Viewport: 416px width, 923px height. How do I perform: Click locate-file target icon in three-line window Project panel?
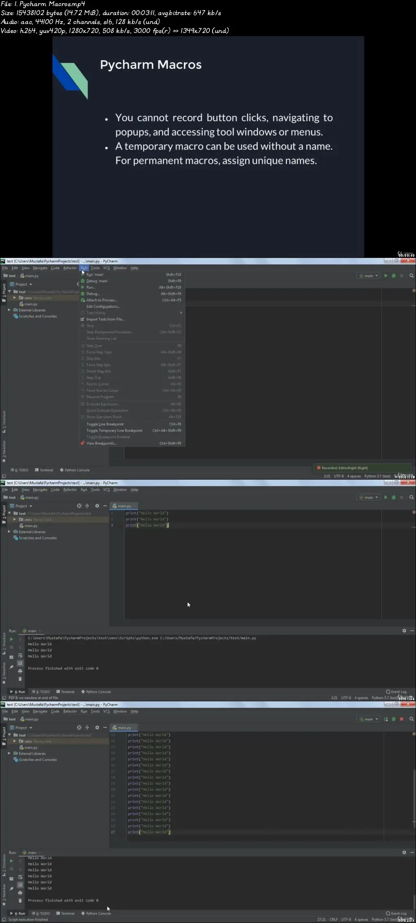pyautogui.click(x=79, y=506)
